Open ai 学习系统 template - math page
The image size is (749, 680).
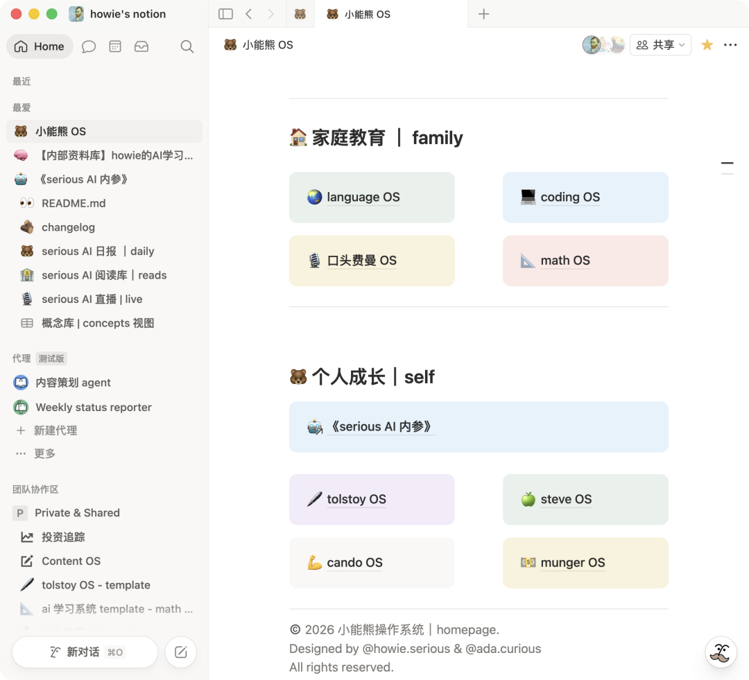click(104, 609)
